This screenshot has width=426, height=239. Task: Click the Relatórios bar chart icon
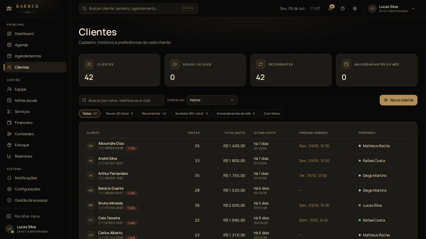[9, 156]
